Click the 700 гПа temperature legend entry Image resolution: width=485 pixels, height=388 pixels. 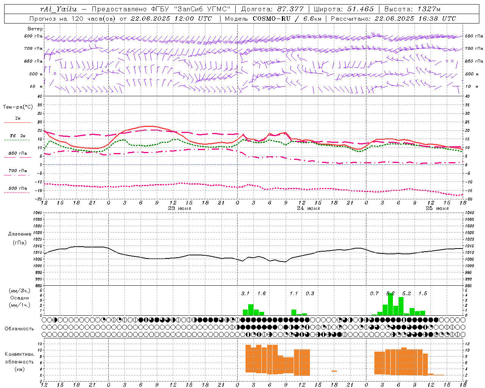tap(18, 171)
